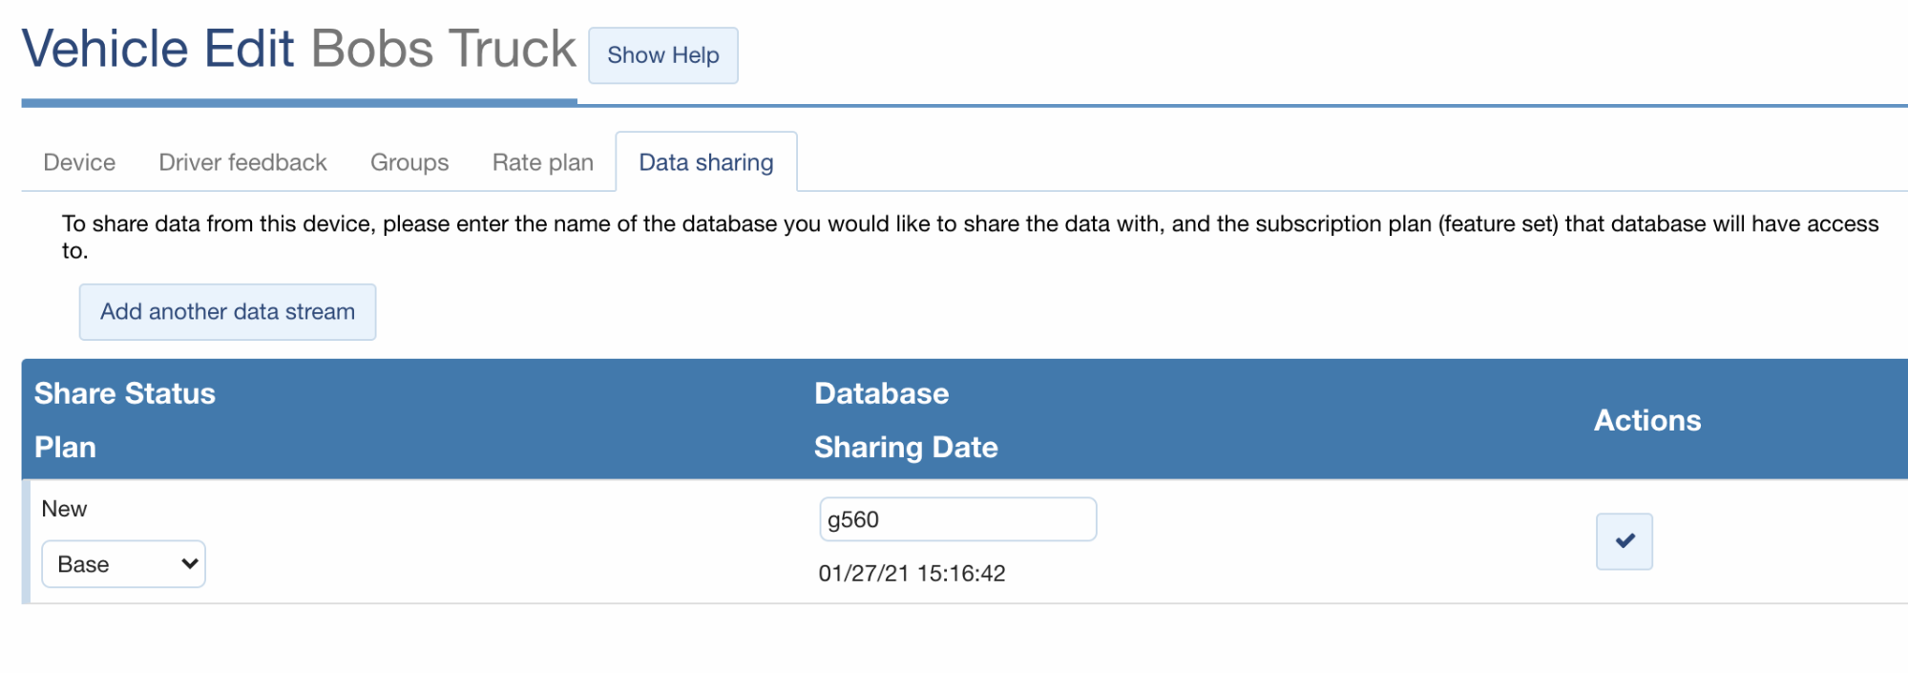1908x673 pixels.
Task: Click the Bobs Truck vehicle name
Action: 444,49
